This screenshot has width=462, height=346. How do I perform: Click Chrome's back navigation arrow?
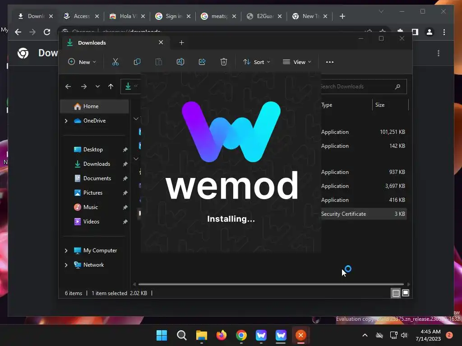click(18, 32)
